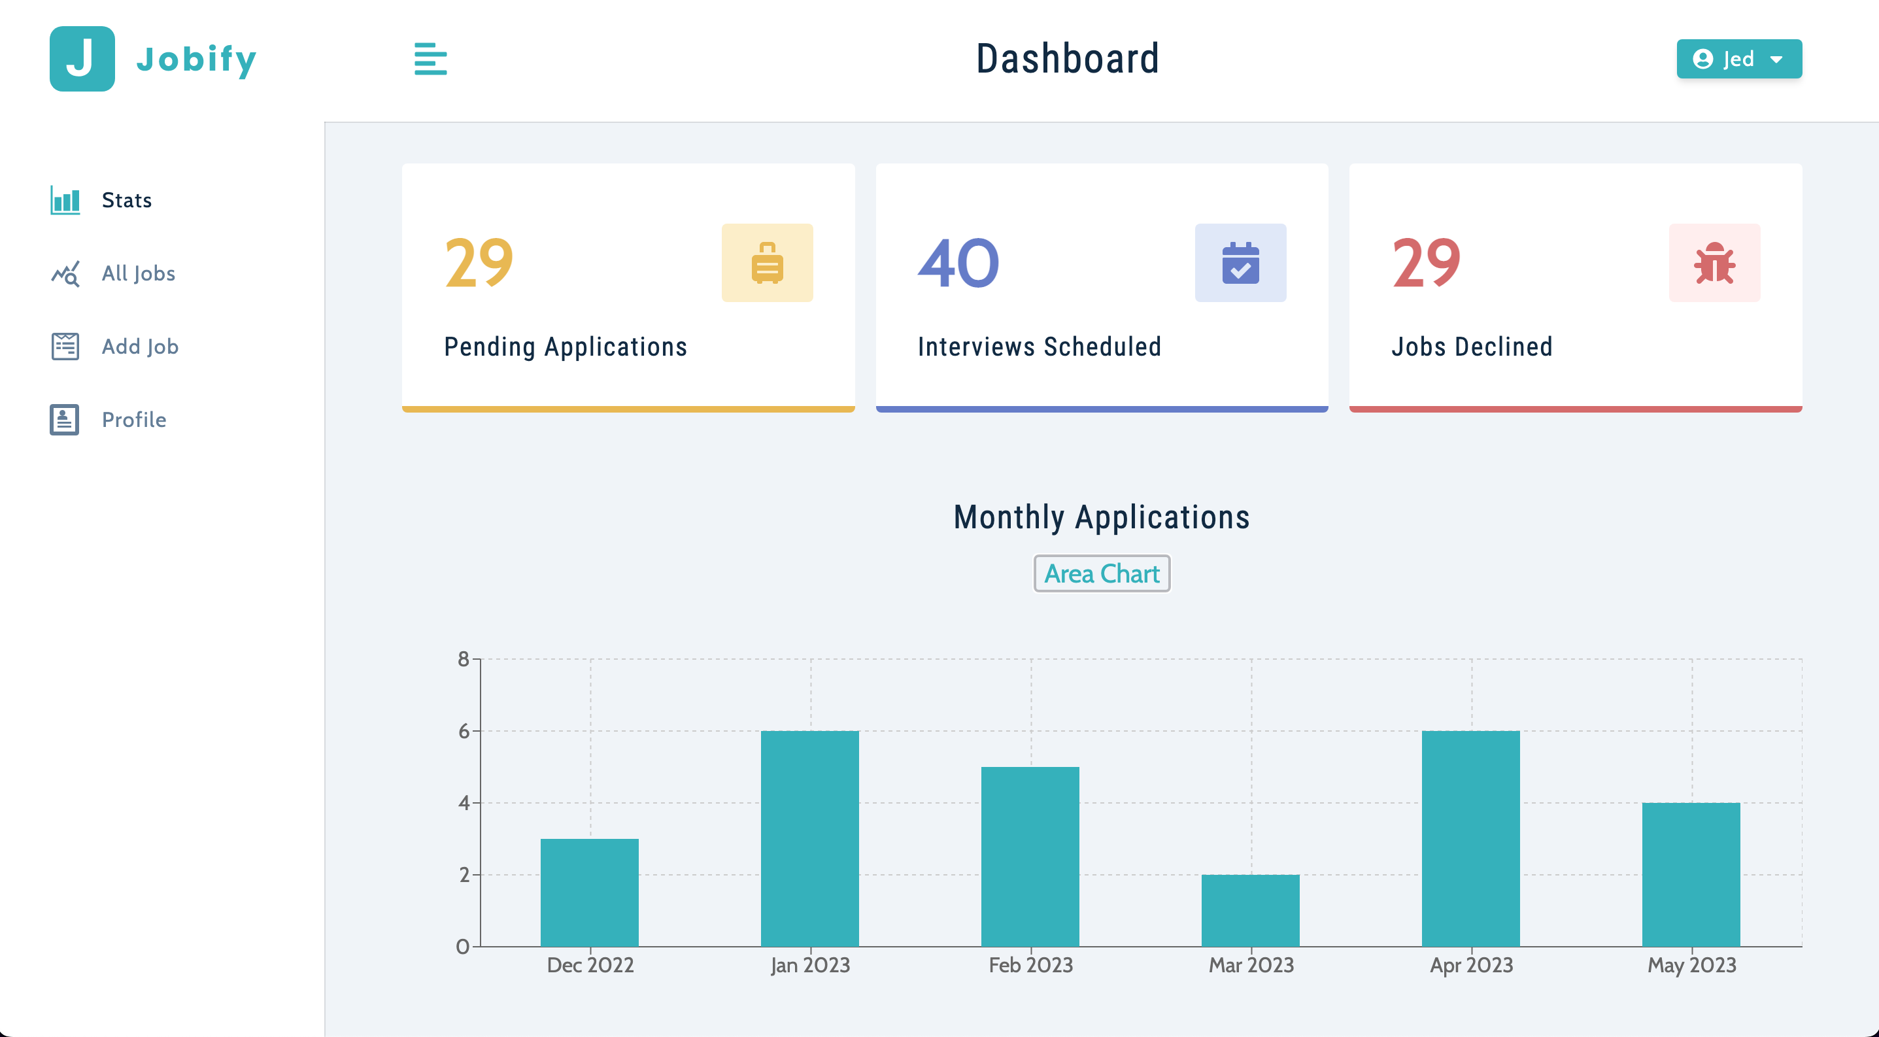The width and height of the screenshot is (1879, 1037).
Task: Click the Jobify brand text
Action: 196,59
